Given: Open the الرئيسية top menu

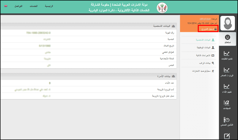Looking at the screenshot, I should [49, 6].
